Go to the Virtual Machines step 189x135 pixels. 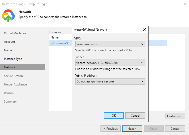click(x=15, y=33)
